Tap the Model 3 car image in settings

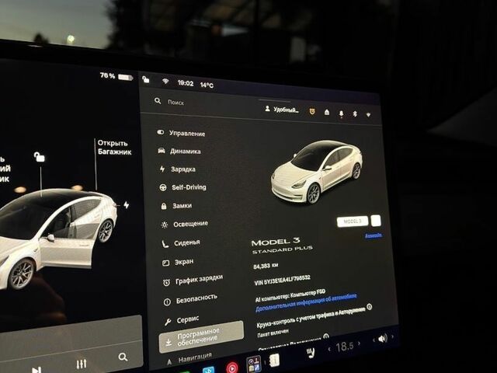[317, 171]
